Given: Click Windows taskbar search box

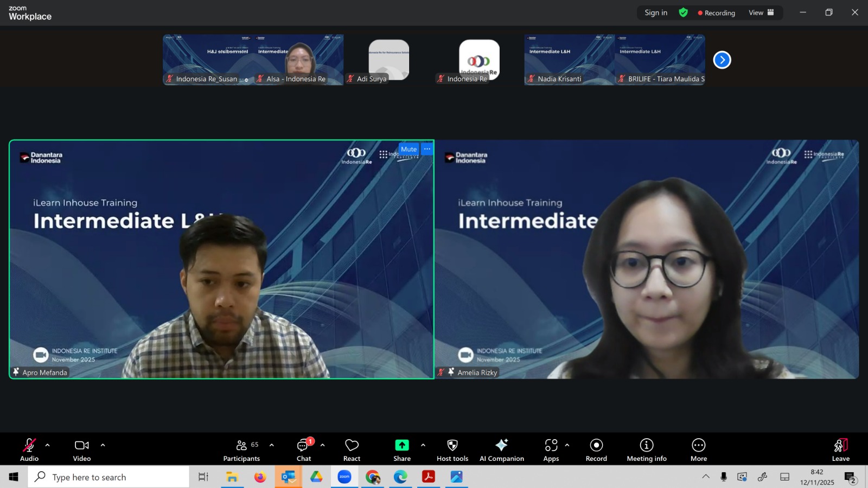Looking at the screenshot, I should [108, 477].
